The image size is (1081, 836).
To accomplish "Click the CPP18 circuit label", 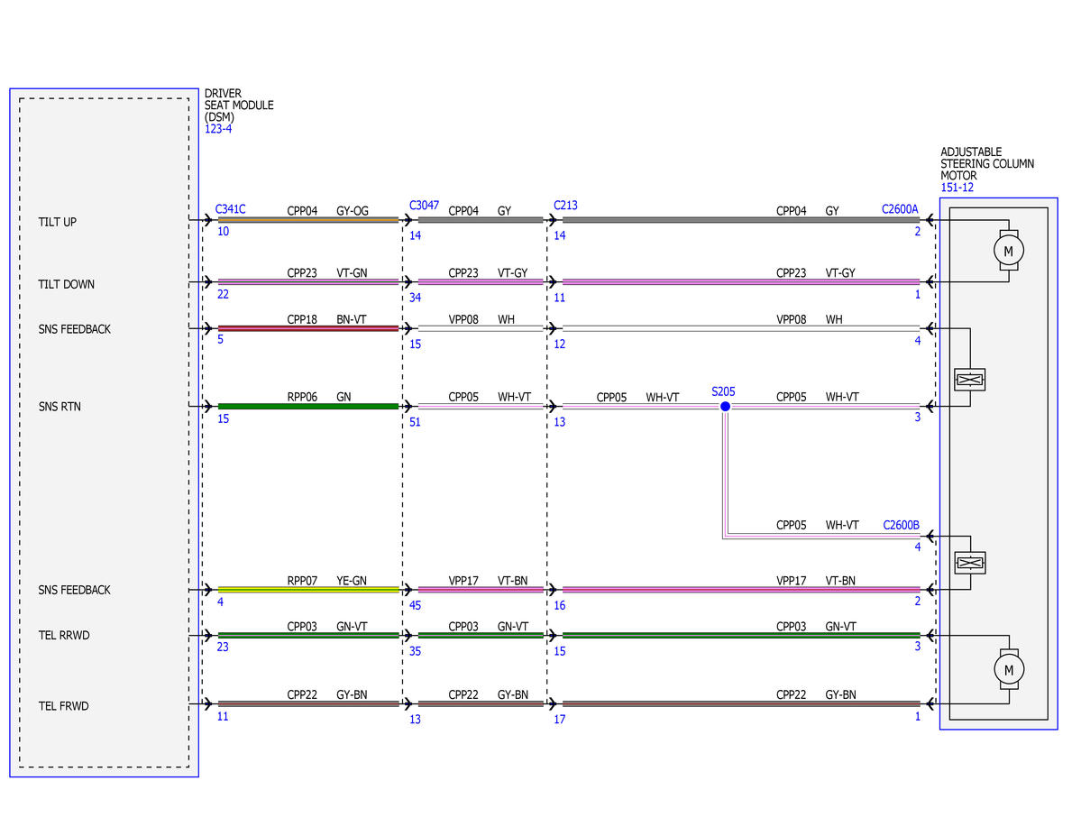I will 302,320.
